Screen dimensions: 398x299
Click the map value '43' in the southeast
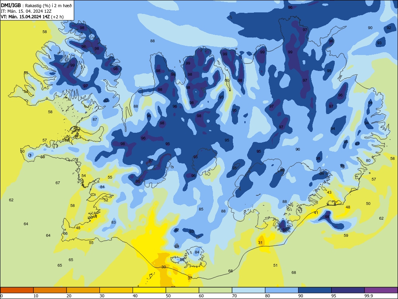329,193
